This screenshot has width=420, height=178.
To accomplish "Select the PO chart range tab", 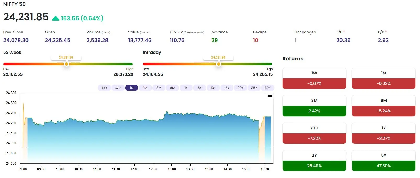I will [104, 88].
